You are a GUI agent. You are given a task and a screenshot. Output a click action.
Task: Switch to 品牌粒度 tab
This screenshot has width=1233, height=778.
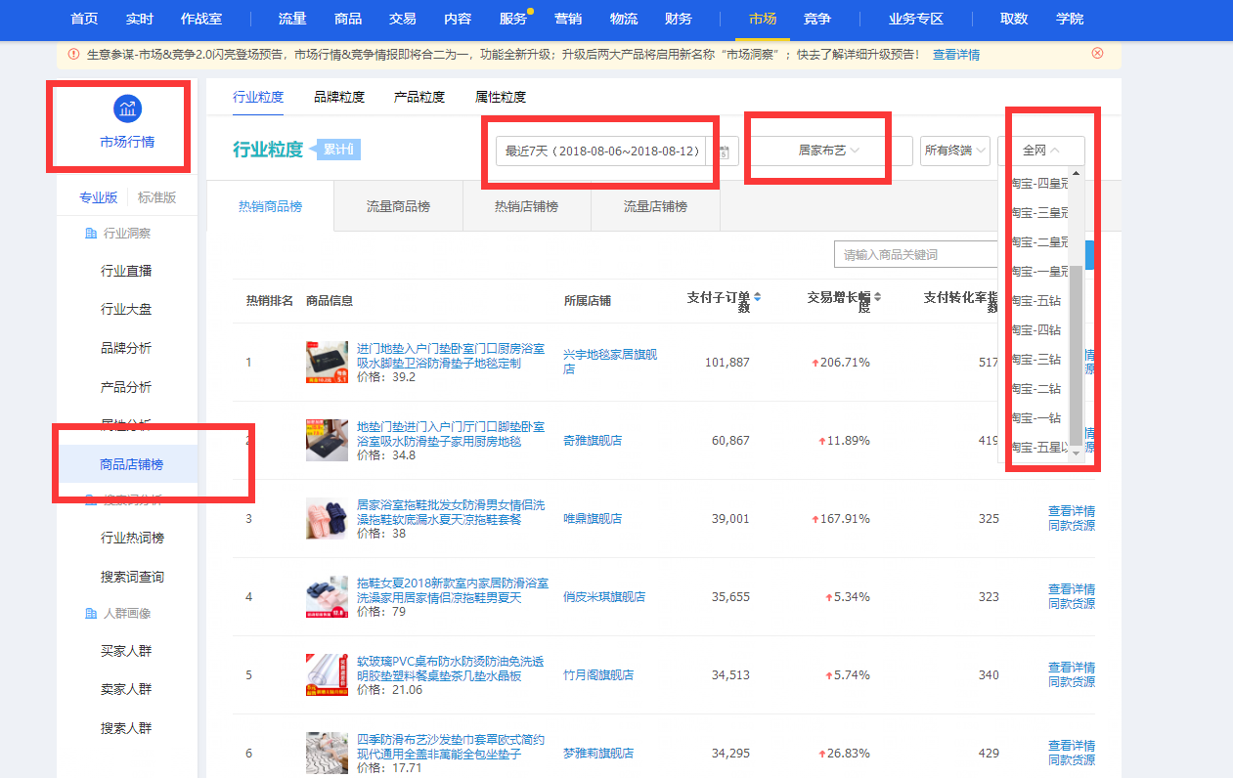coord(339,97)
